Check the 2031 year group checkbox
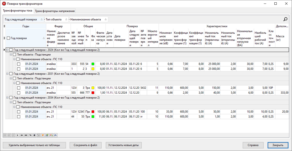The width and height of the screenshot is (292, 151). [x=11, y=74]
